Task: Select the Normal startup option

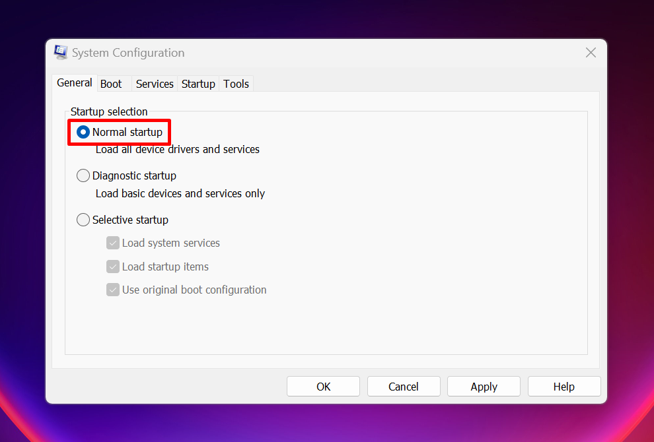Action: point(83,132)
